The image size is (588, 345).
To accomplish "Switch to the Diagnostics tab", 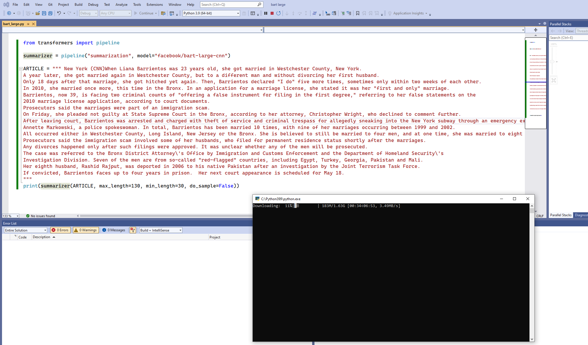I will [x=581, y=215].
